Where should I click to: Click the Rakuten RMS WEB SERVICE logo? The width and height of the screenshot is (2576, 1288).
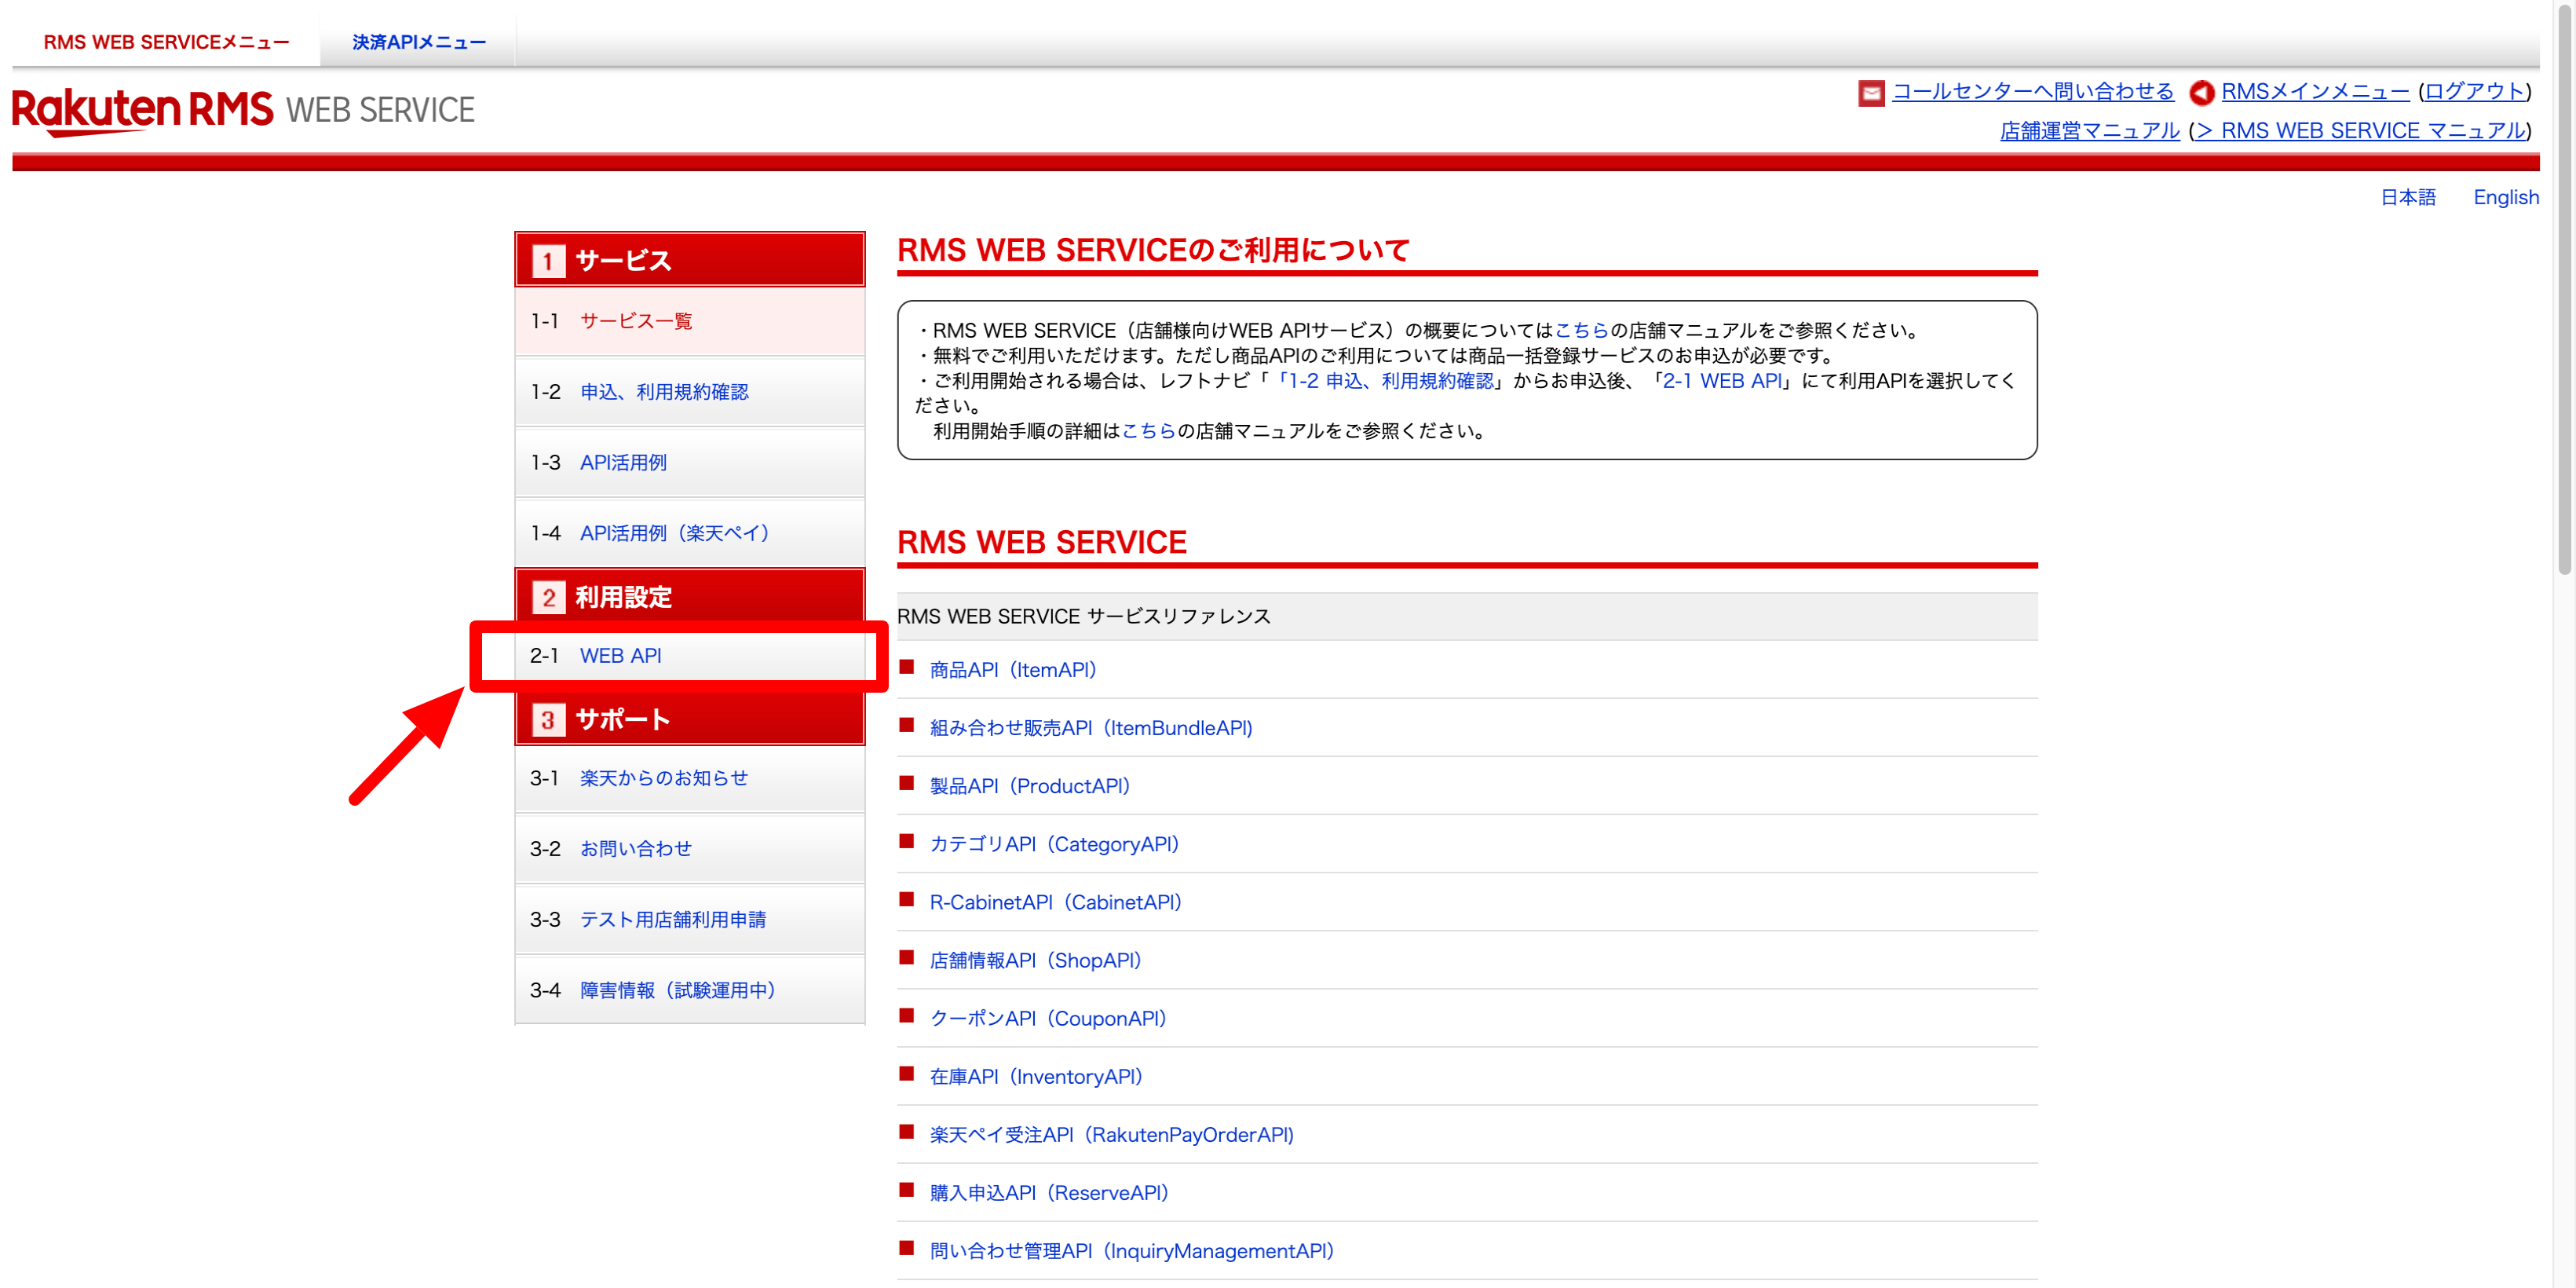(243, 110)
